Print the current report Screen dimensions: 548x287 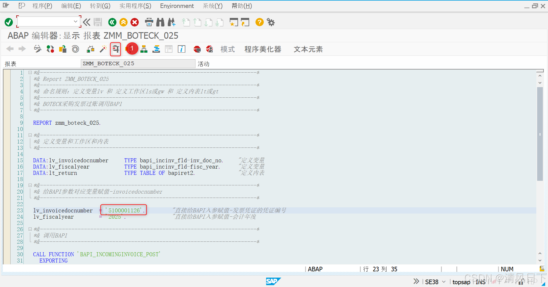coord(149,22)
